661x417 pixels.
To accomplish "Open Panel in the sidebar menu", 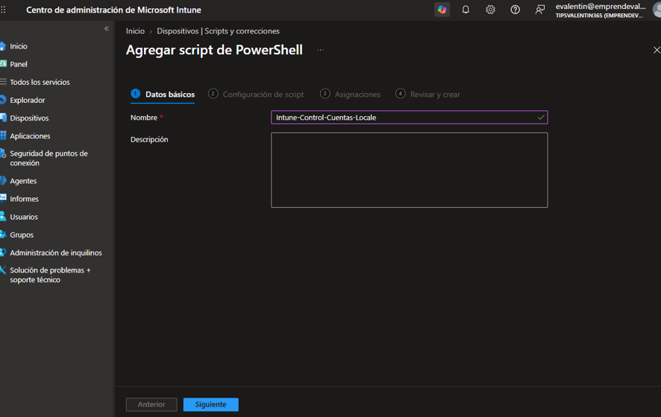I will coord(19,64).
